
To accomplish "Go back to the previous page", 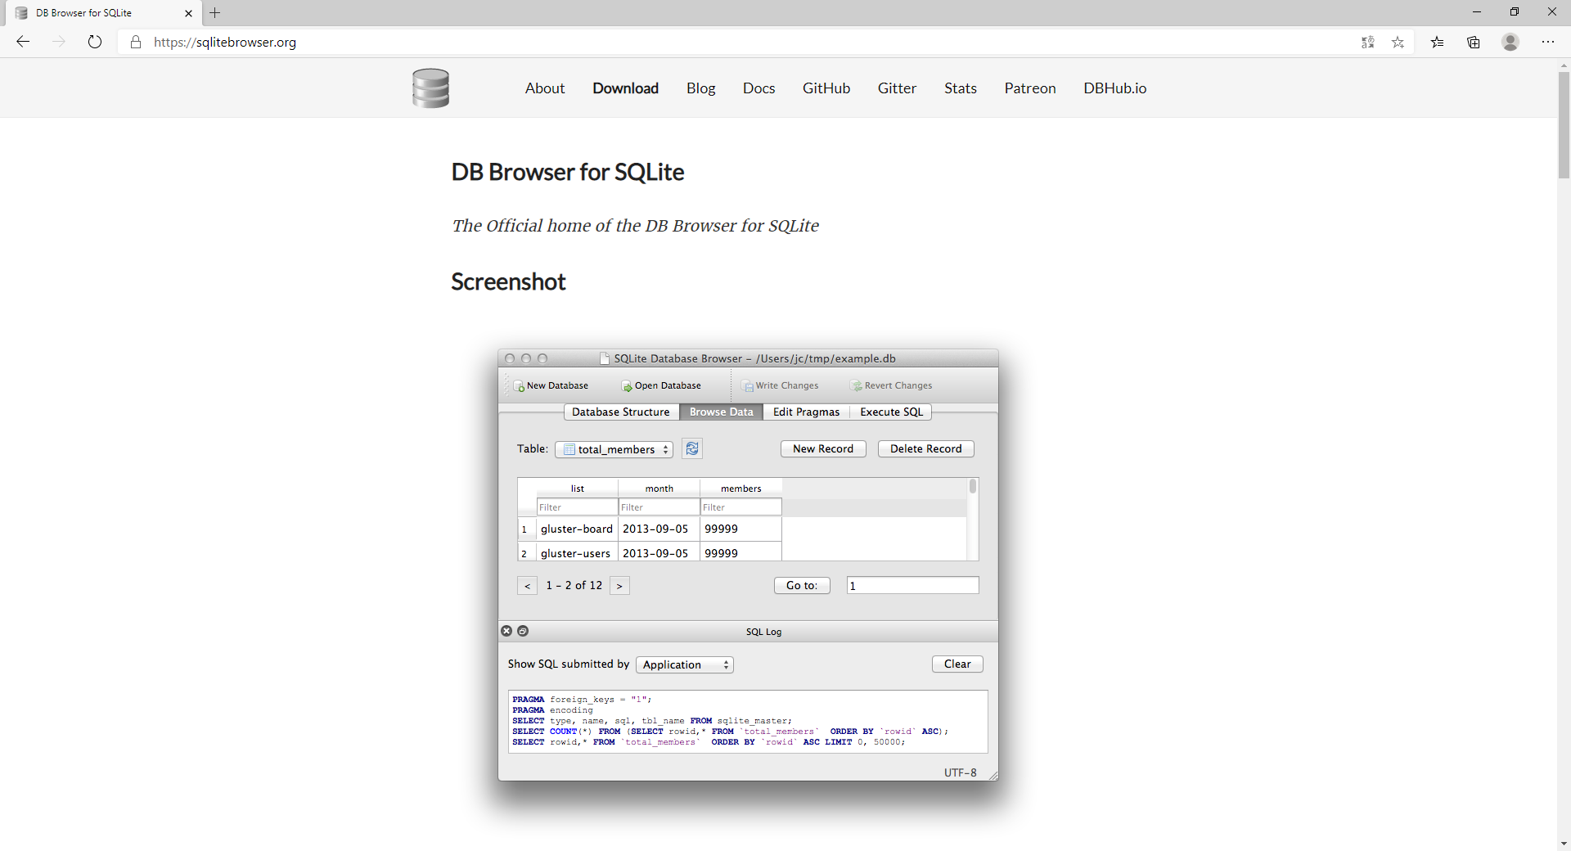I will point(23,42).
